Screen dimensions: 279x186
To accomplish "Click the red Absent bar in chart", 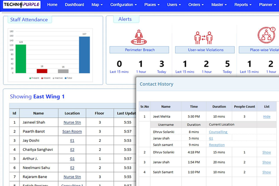I will (x=42, y=71).
